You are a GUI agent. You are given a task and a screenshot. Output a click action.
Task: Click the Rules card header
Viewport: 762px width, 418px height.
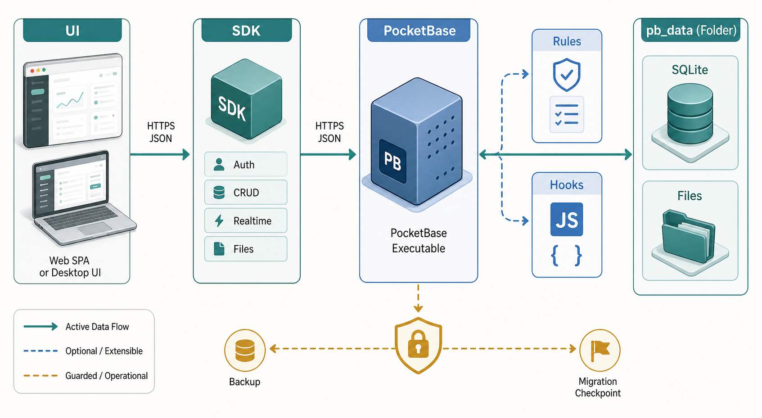click(567, 41)
